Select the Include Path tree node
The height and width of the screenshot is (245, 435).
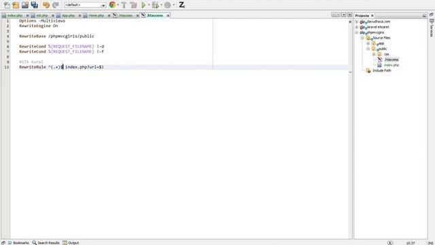(382, 71)
